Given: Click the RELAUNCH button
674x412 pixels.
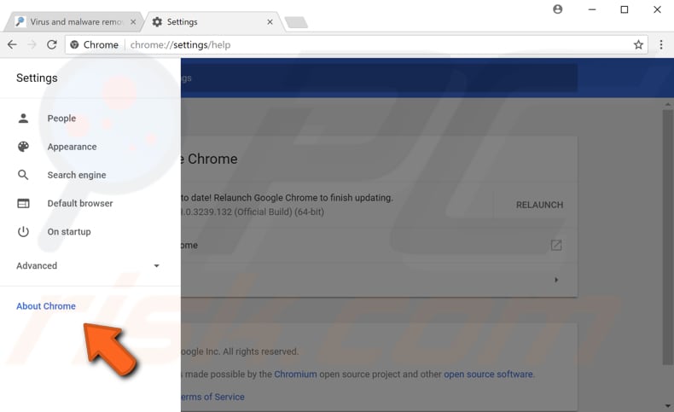Looking at the screenshot, I should [539, 205].
